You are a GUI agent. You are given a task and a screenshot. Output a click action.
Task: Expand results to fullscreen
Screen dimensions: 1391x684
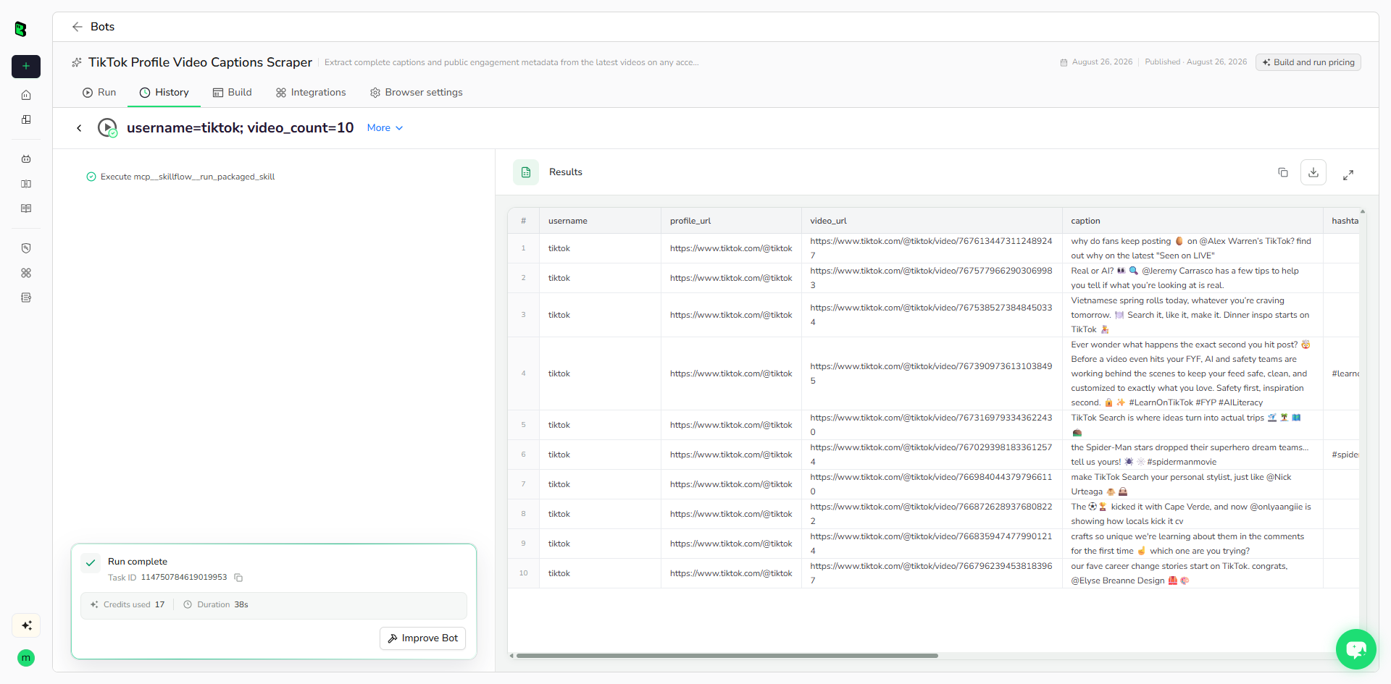click(1348, 175)
